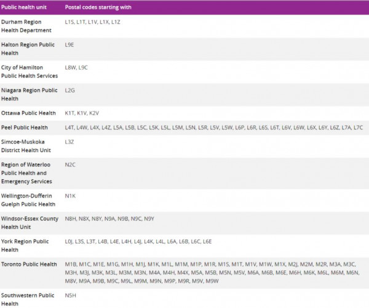This screenshot has height=308, width=369.
Task: Select the York Region Public Health label
Action: (25, 245)
